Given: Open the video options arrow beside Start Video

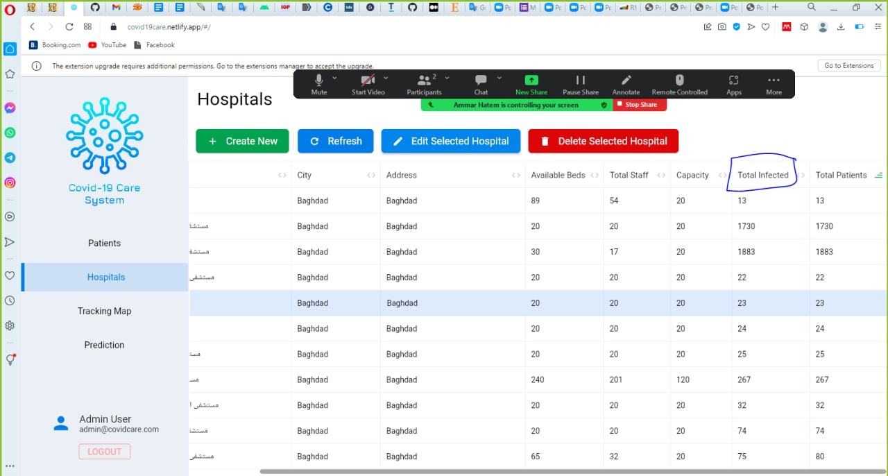Looking at the screenshot, I should 386,78.
